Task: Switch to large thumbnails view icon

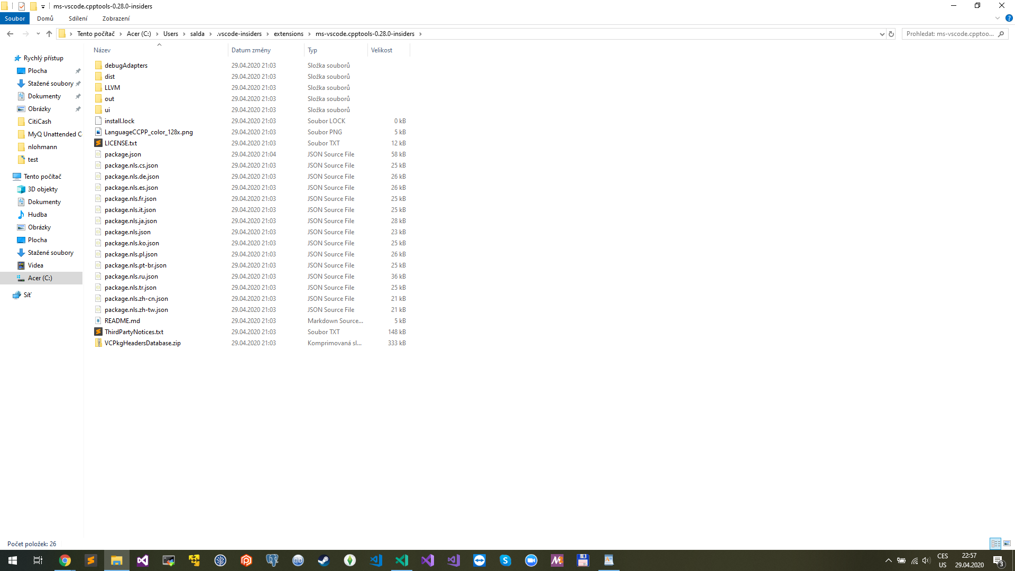Action: tap(1007, 544)
